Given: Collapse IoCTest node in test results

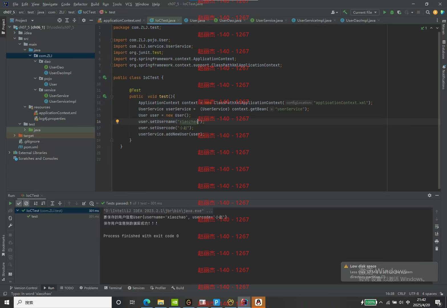Looking at the screenshot, I should click(18, 210).
